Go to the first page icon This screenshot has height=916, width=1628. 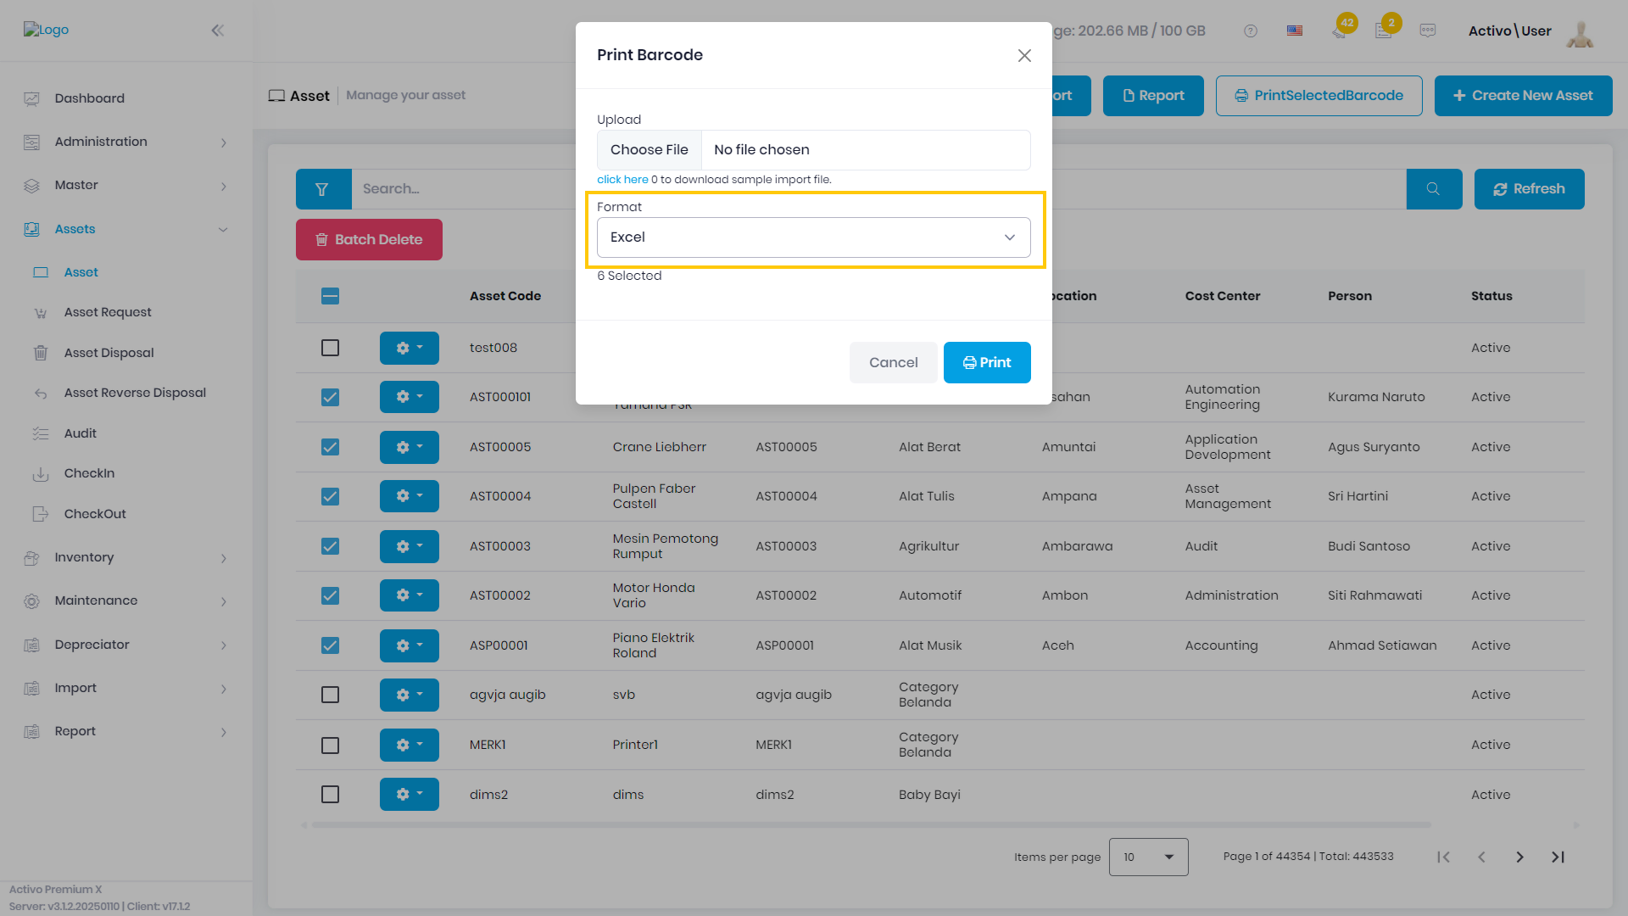[1443, 857]
